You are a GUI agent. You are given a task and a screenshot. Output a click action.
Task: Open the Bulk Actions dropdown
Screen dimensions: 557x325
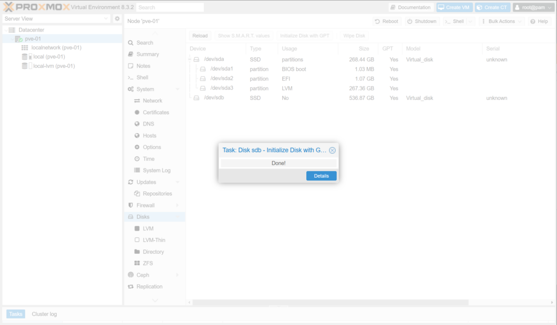[x=502, y=21]
